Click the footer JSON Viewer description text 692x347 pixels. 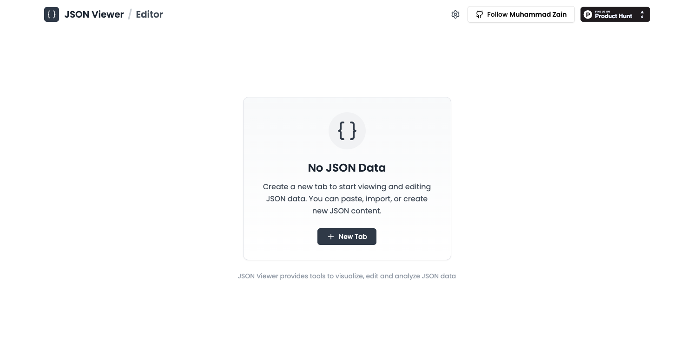point(347,276)
